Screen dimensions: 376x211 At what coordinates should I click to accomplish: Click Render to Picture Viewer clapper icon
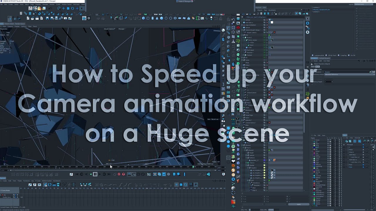[x=84, y=18]
